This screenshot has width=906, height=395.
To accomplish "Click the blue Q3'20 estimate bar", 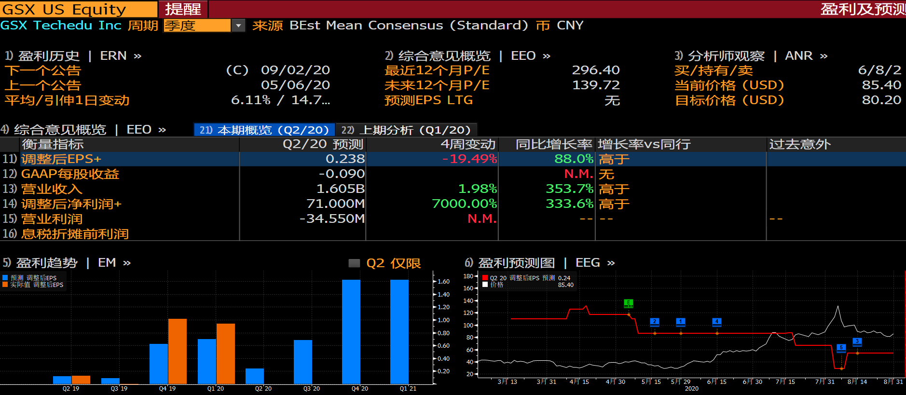I will (303, 362).
